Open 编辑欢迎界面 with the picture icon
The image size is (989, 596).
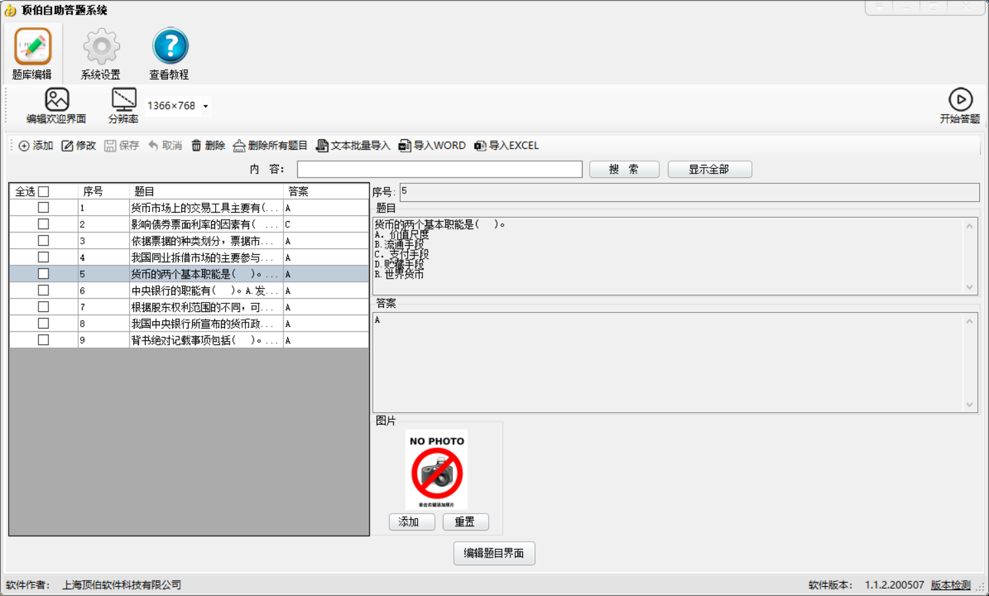[x=58, y=99]
